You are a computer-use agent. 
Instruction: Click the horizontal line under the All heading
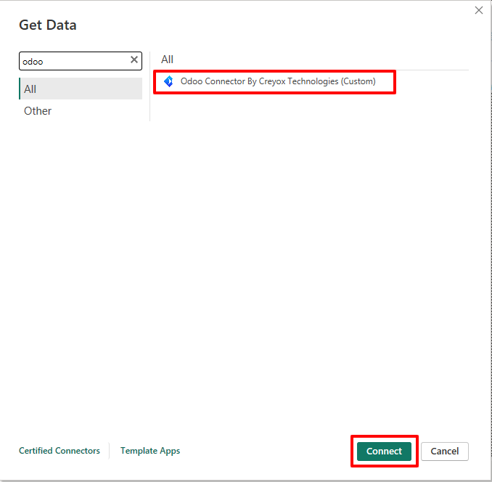(312, 70)
